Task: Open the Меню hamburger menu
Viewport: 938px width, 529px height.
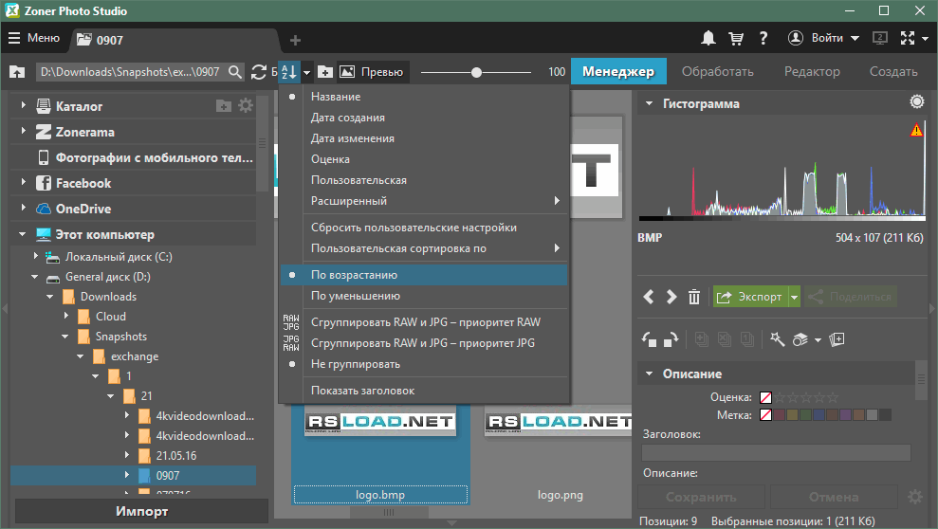Action: pos(34,38)
